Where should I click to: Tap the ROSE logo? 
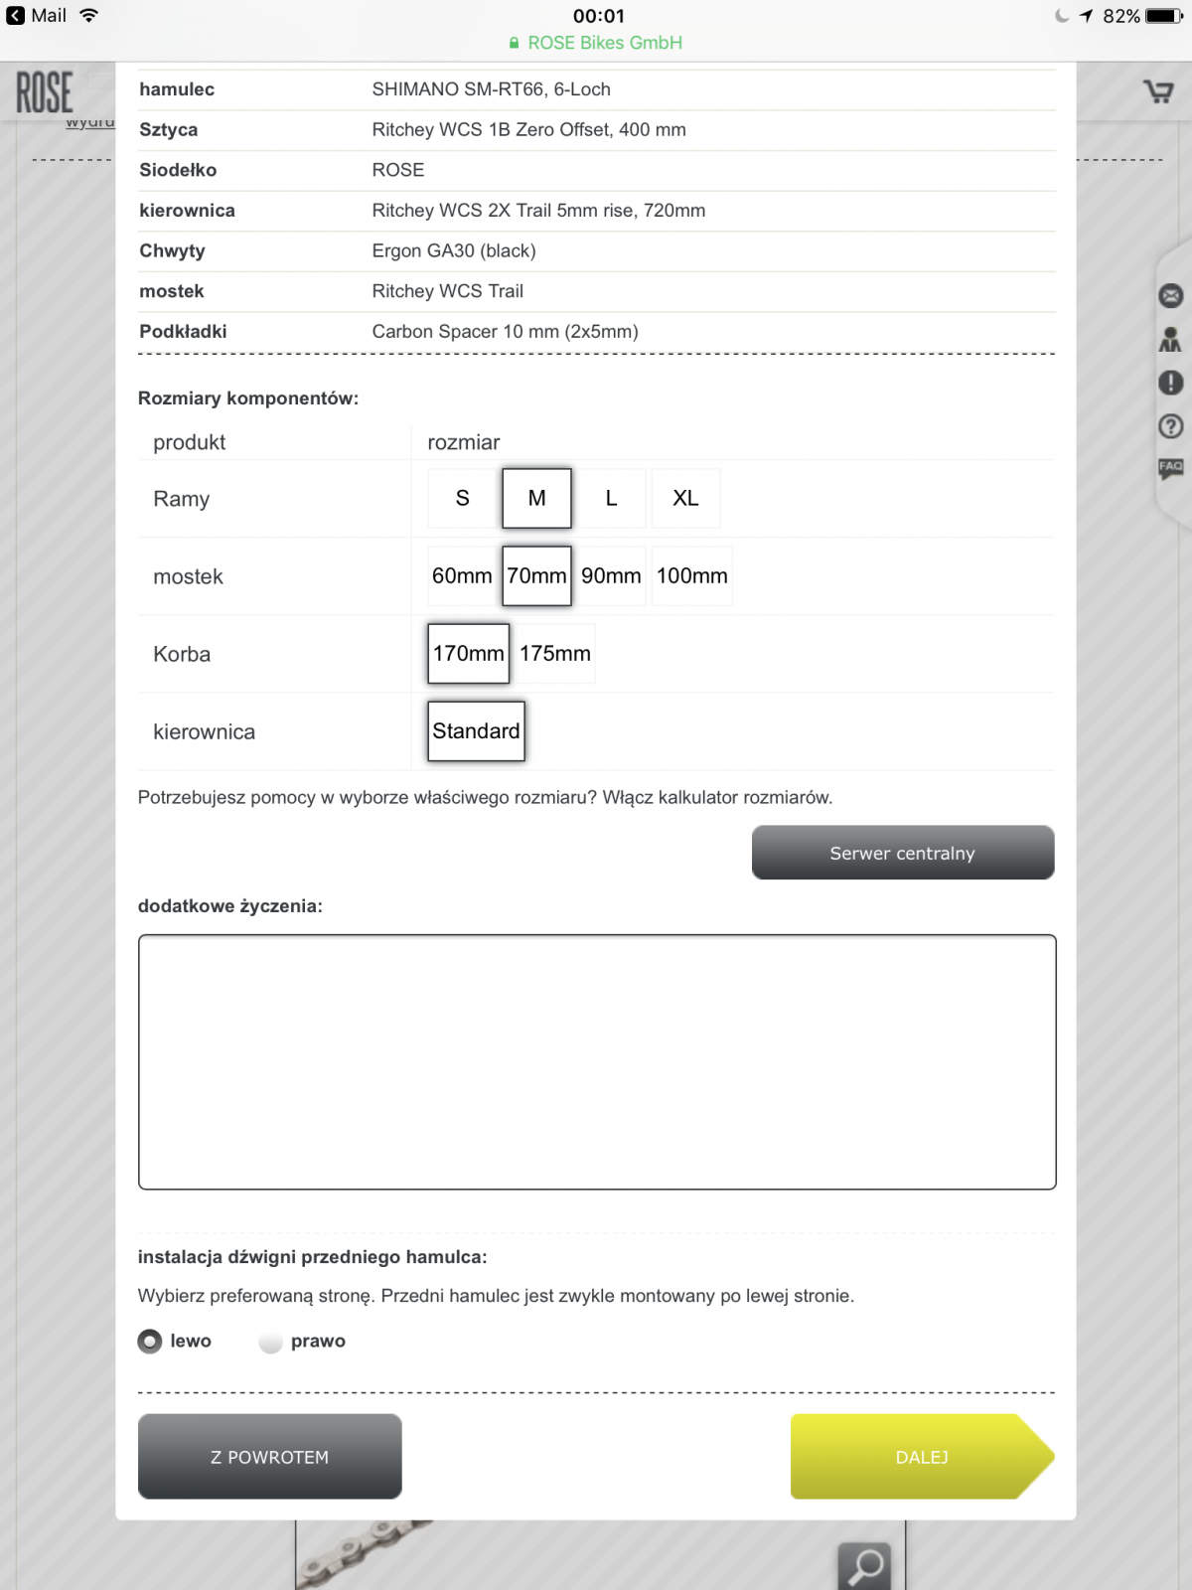point(45,92)
